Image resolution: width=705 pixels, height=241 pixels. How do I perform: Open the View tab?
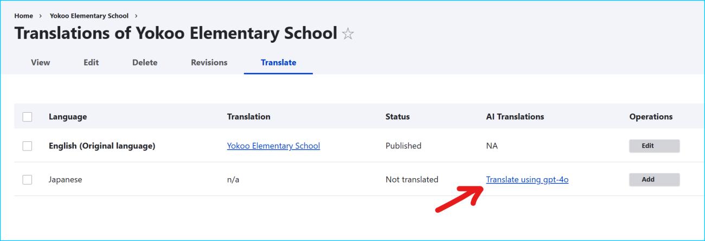tap(41, 62)
